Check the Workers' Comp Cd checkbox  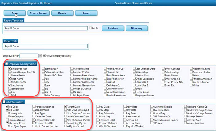pyautogui.click(x=186, y=106)
